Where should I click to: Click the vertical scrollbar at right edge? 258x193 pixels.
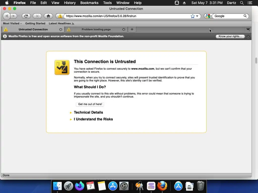[x=256, y=60]
